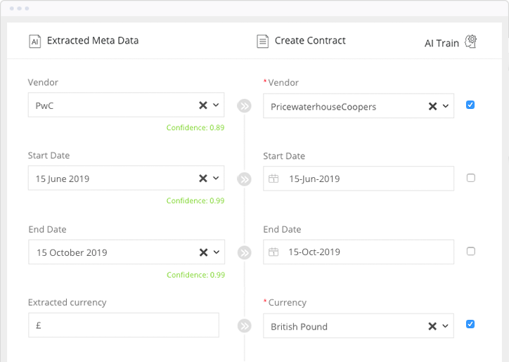Viewport: 509px width, 362px height.
Task: Click the transfer arrow beside currency row
Action: click(244, 326)
